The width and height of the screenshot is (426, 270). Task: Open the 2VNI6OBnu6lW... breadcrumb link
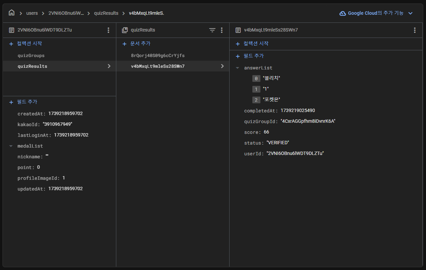point(66,13)
